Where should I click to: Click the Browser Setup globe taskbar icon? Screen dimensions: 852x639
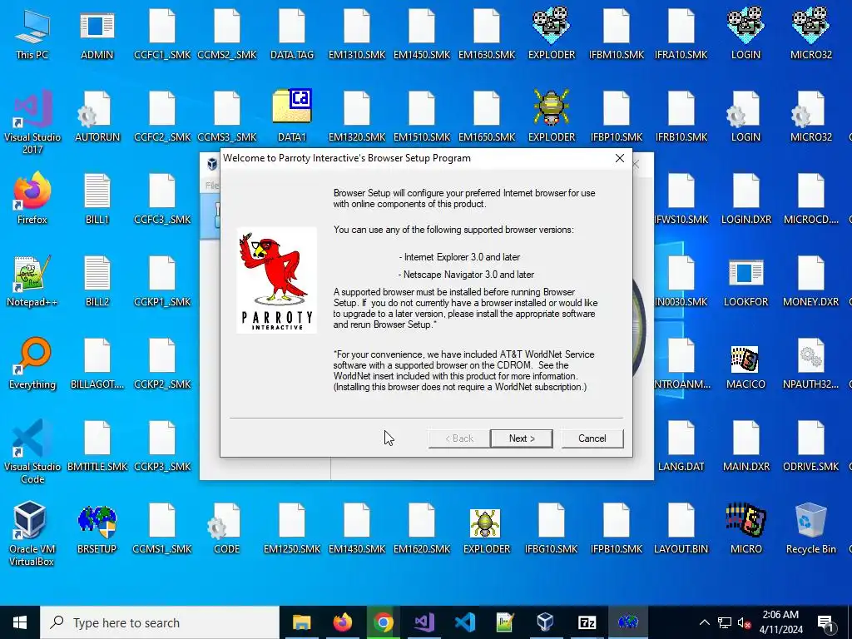point(627,622)
